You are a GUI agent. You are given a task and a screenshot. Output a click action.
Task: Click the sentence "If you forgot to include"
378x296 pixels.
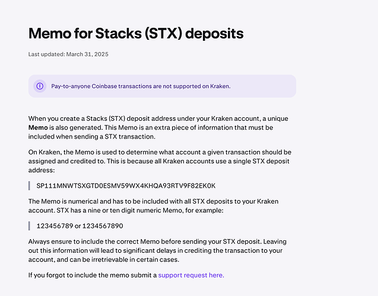126,275
